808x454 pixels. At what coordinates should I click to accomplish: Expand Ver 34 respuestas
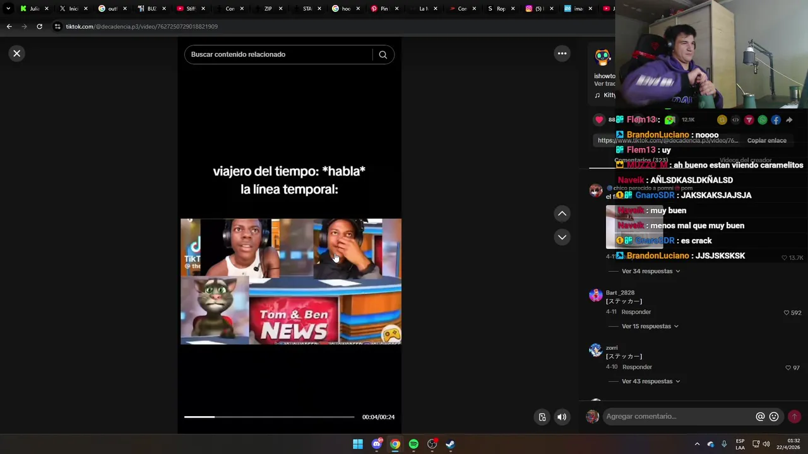(651, 271)
